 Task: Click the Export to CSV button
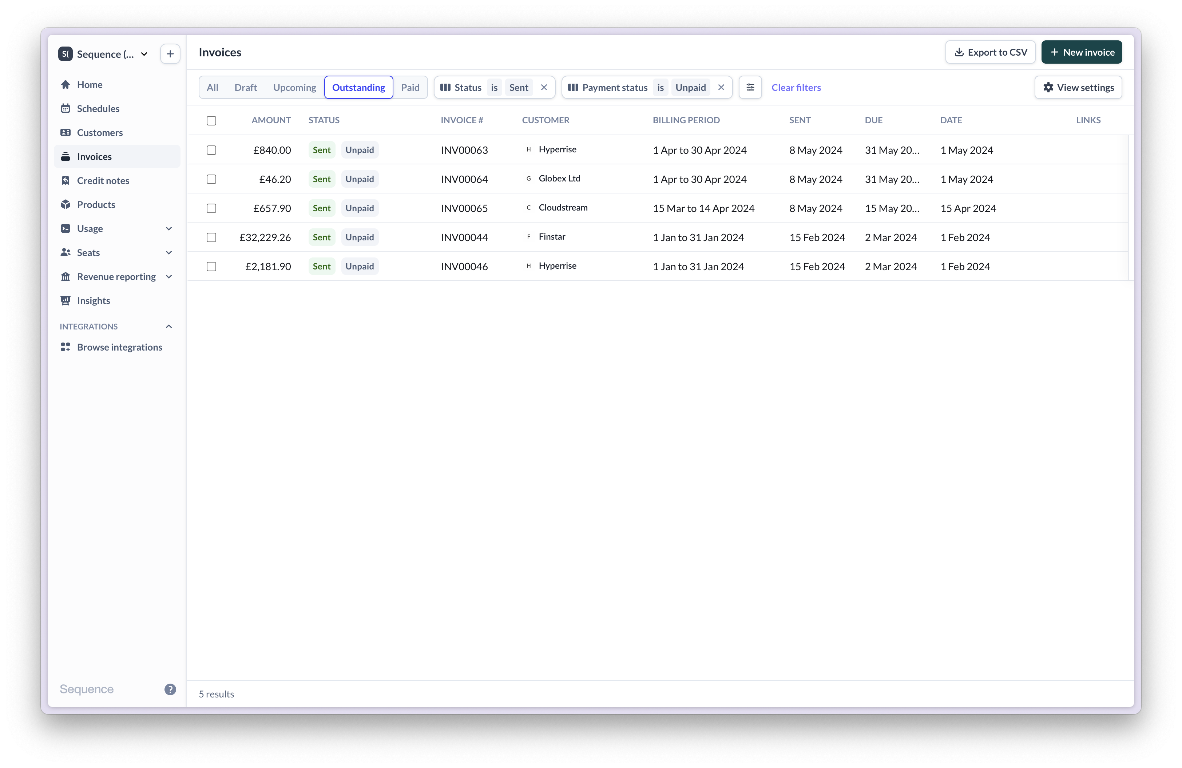pos(990,52)
